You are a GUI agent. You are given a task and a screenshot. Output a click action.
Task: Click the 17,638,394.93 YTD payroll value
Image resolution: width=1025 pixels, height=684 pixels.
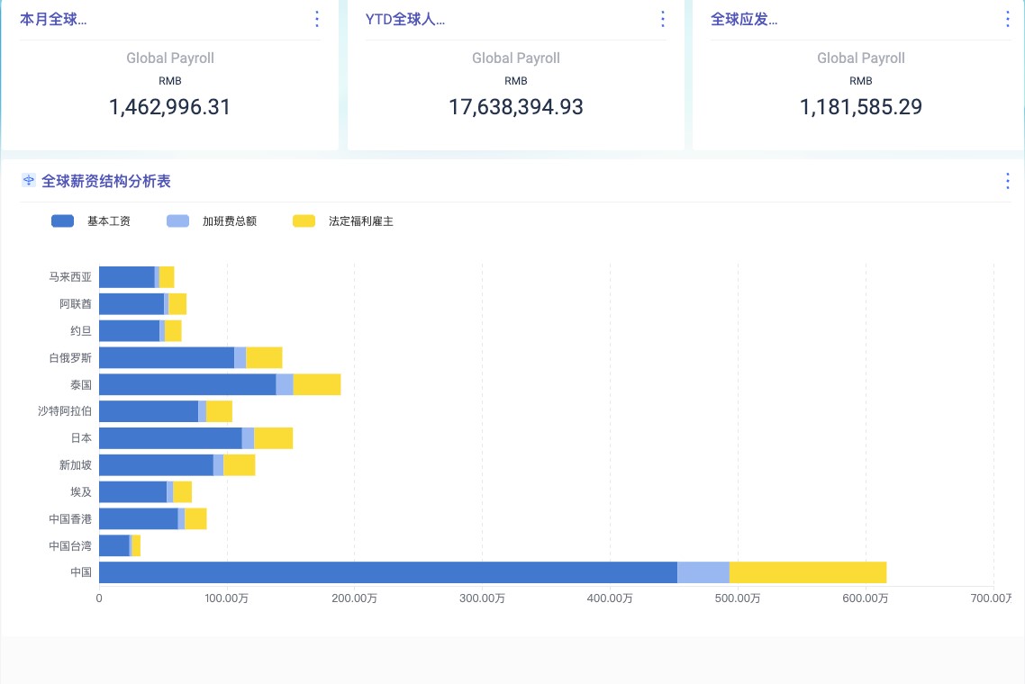516,107
